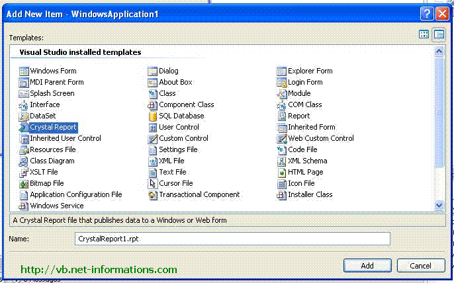Select the 'Transactional Component' label text
Screen dimensions: 454x283
pos(199,195)
